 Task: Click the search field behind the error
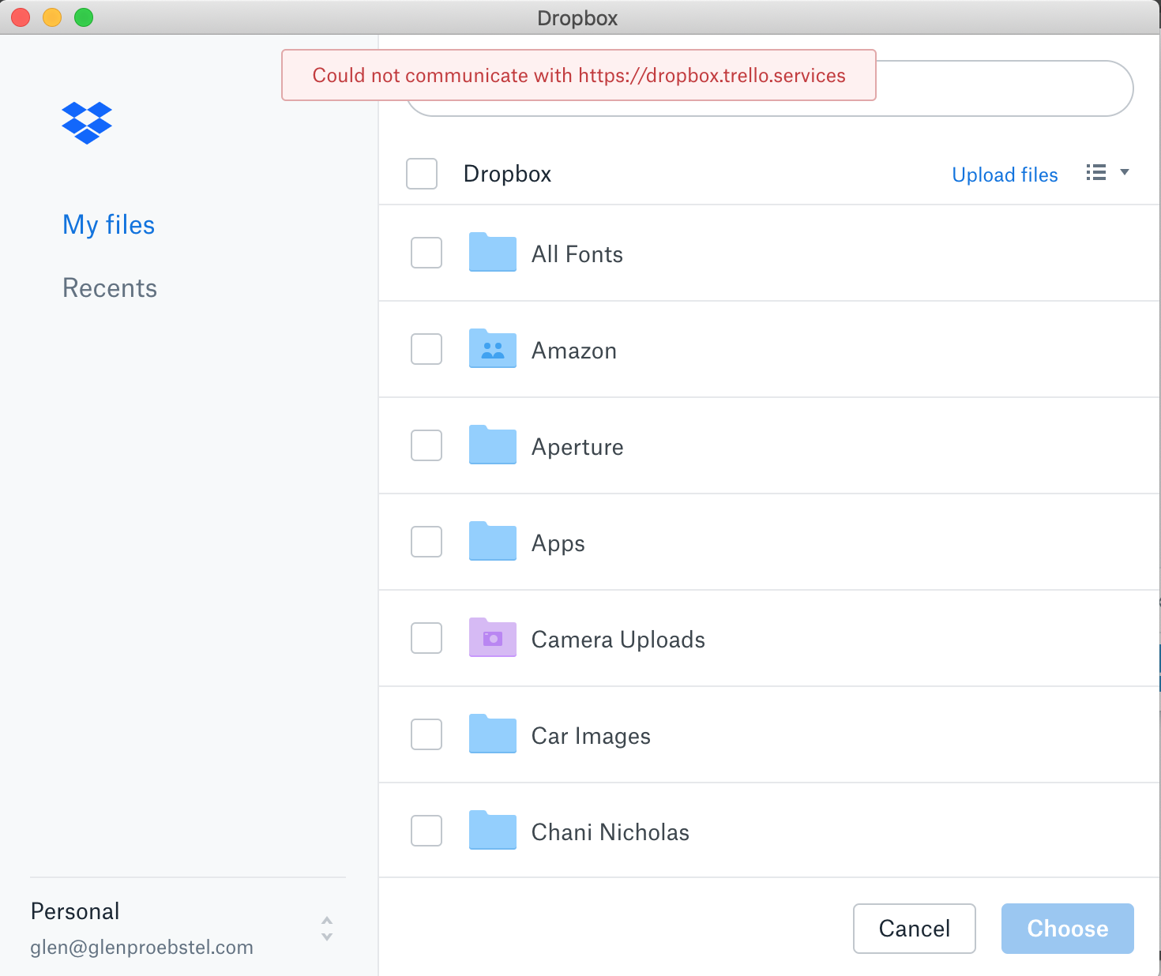point(1005,88)
